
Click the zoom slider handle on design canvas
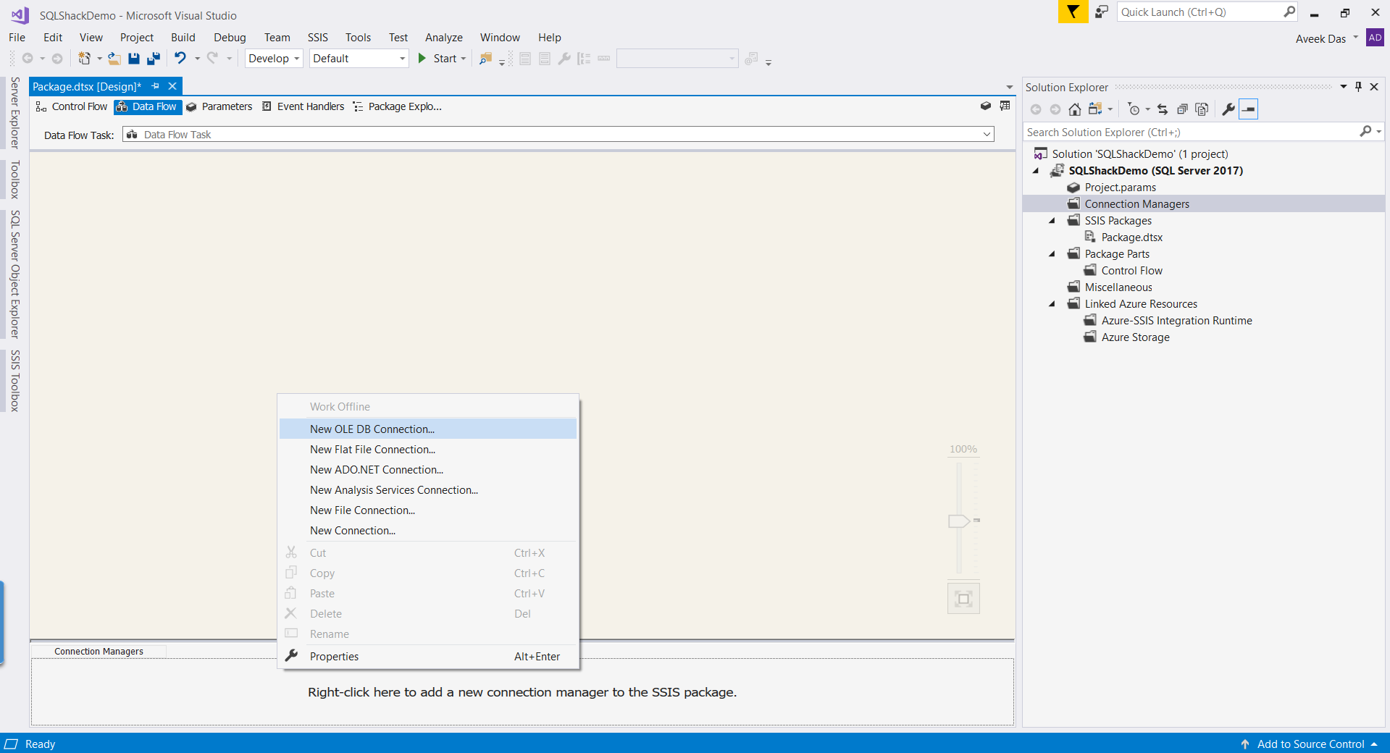tap(958, 521)
